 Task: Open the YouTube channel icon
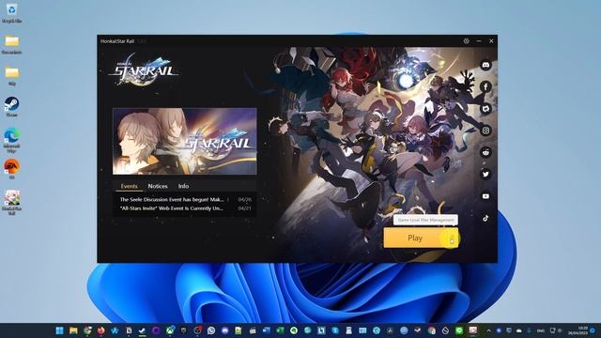coord(485,196)
